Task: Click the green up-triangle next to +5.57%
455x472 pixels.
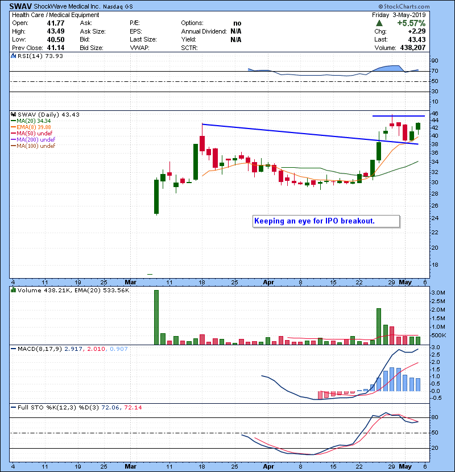Action: (x=379, y=23)
